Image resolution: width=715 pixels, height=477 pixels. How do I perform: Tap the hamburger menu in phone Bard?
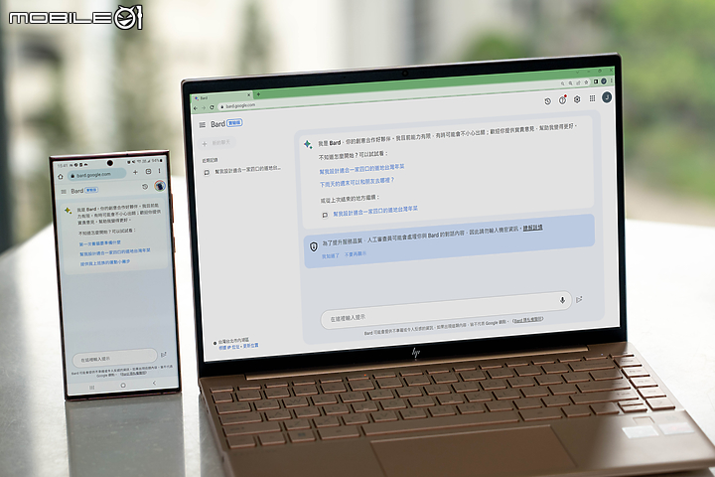pyautogui.click(x=64, y=191)
